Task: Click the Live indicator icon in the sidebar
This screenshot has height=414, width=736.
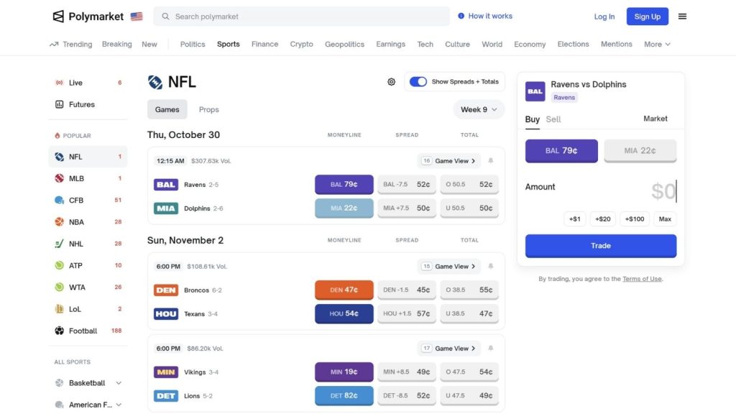Action: [60, 82]
